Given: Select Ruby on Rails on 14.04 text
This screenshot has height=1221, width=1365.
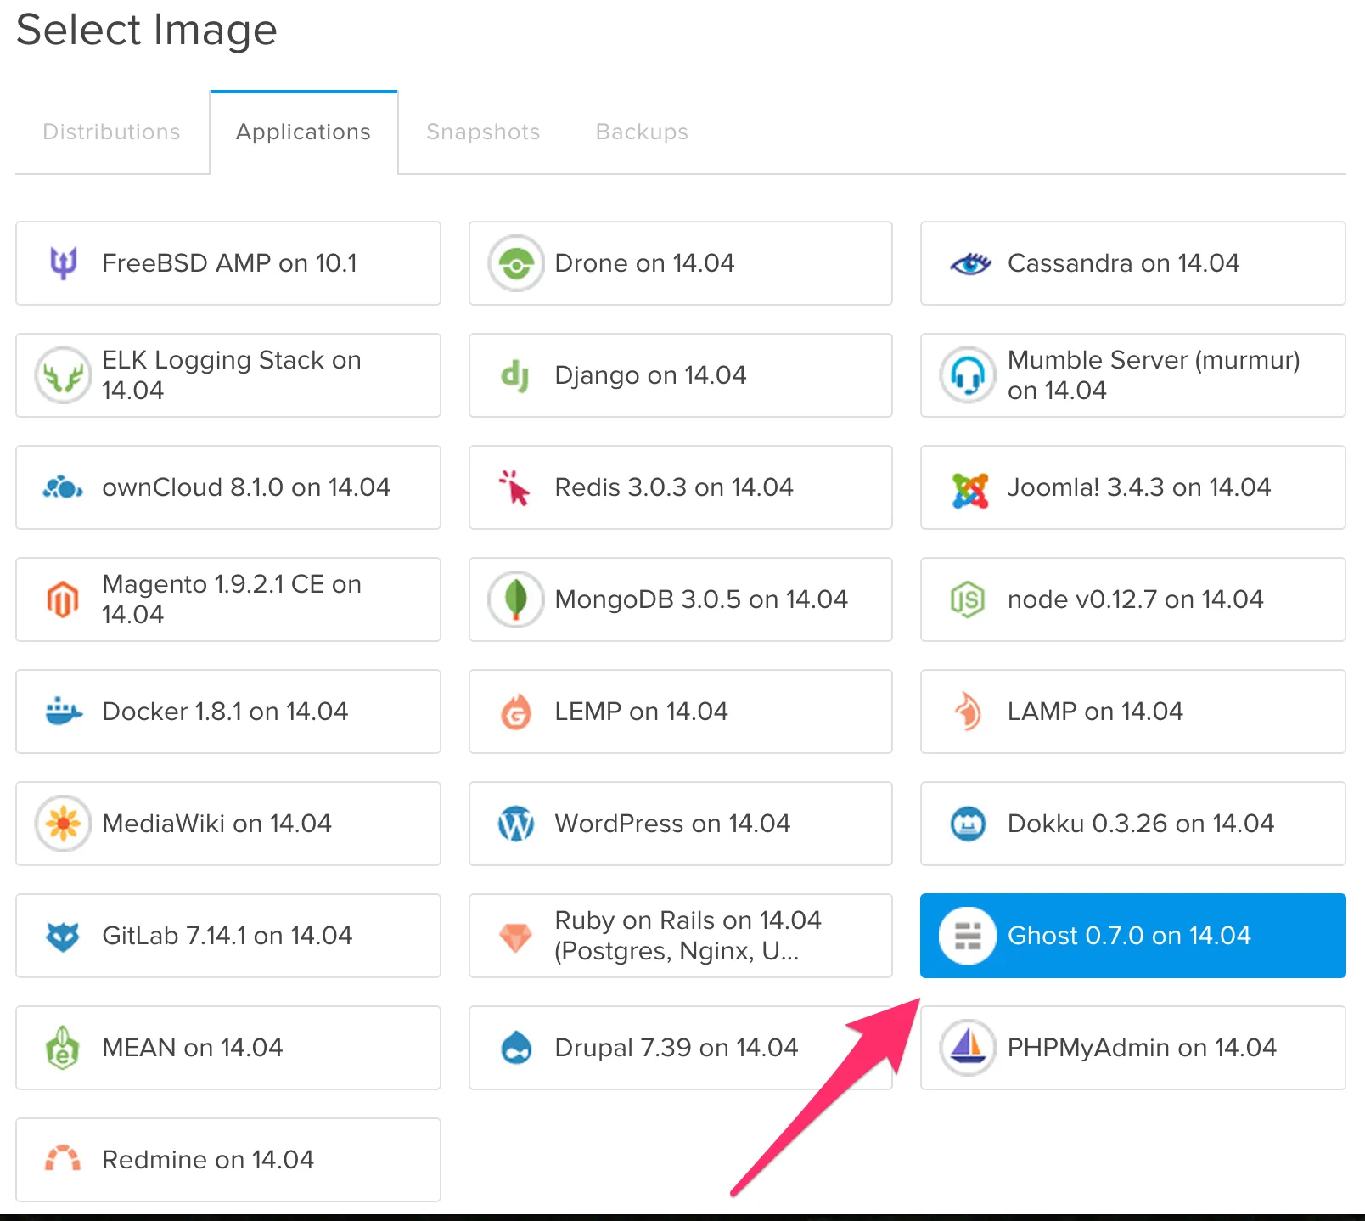Looking at the screenshot, I should [x=688, y=936].
